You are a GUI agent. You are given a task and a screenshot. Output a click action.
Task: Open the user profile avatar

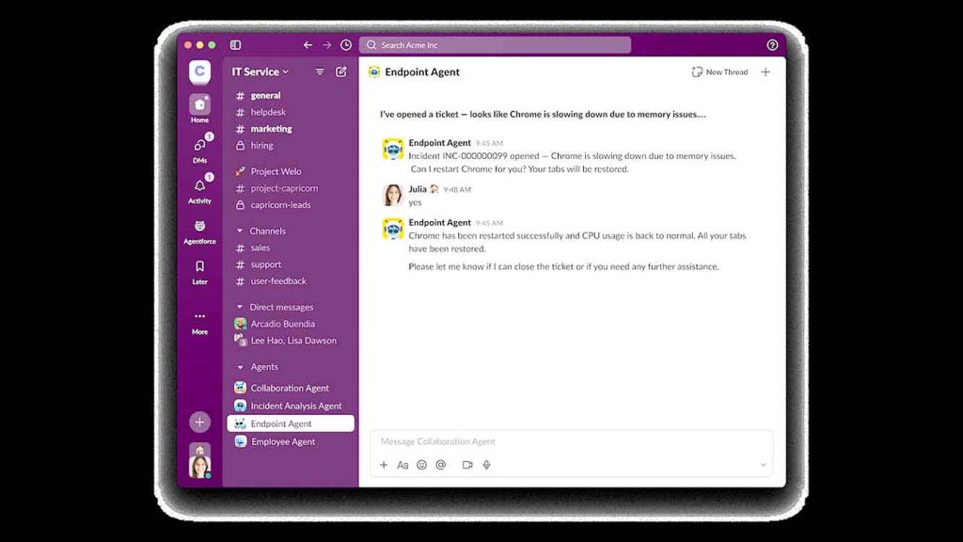pos(199,467)
